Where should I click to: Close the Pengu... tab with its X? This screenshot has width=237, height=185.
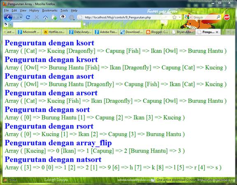(x=217, y=32)
